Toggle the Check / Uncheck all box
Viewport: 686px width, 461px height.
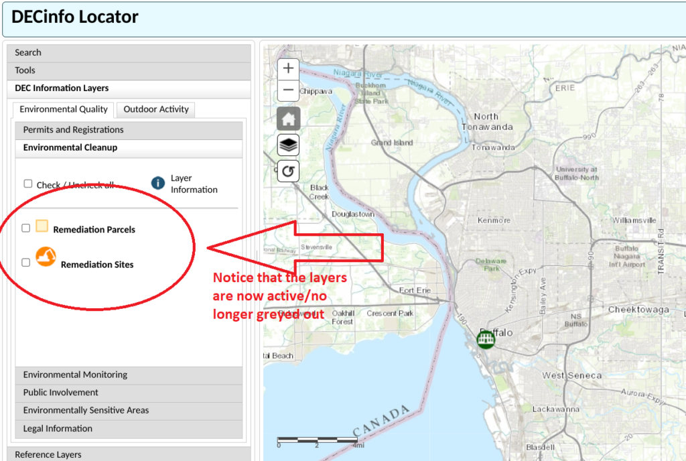tap(27, 183)
